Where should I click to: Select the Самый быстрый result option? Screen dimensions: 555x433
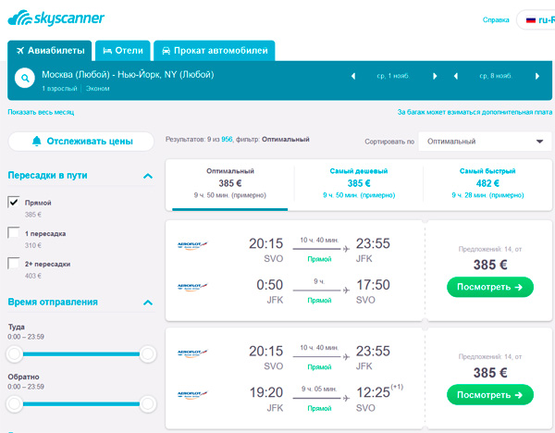pyautogui.click(x=488, y=183)
